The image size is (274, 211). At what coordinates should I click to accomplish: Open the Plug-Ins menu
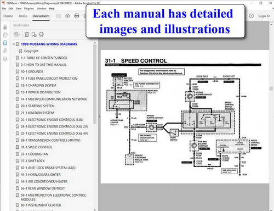tap(29, 9)
